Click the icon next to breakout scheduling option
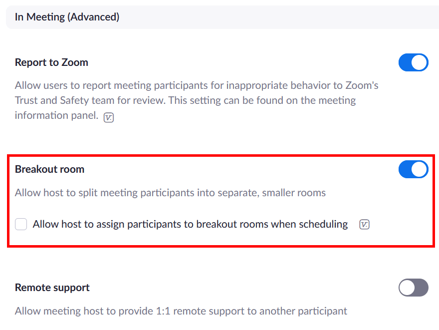 click(x=364, y=225)
